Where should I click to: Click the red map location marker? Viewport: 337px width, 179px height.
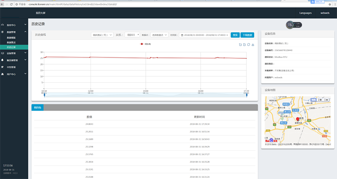[x=298, y=119]
